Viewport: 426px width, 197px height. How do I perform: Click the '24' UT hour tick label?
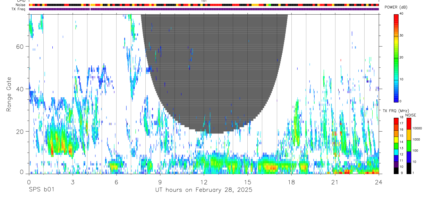[379, 182]
